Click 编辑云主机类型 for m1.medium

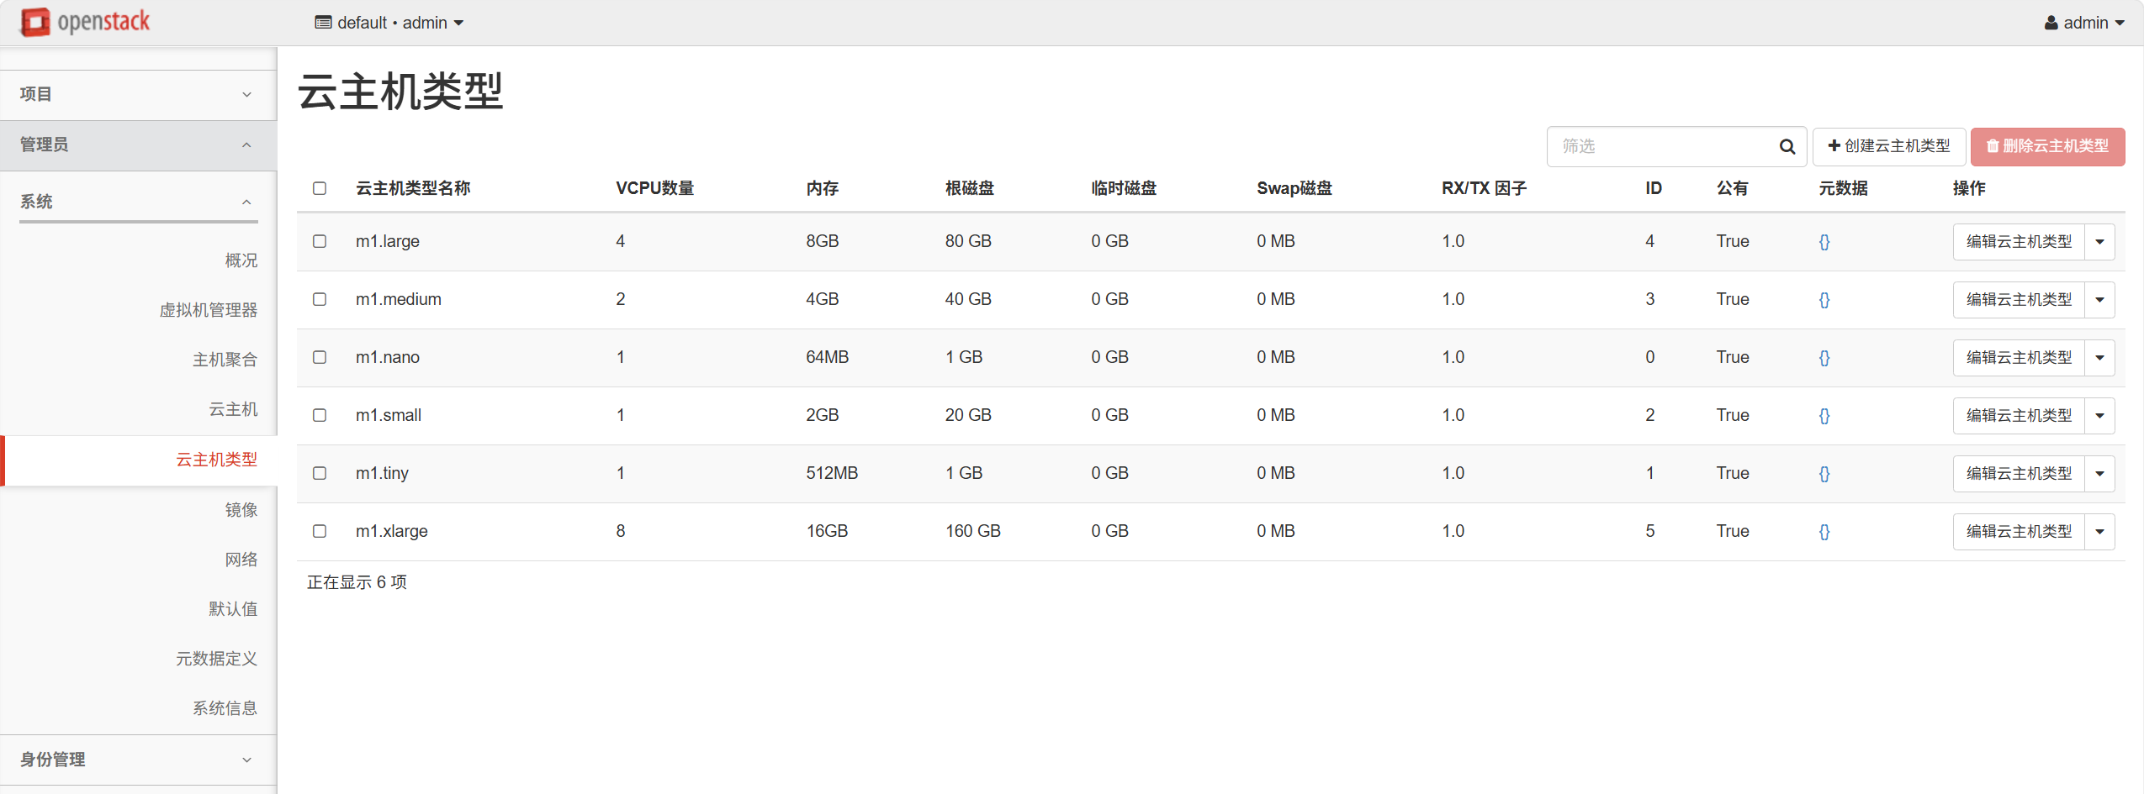tap(2019, 300)
